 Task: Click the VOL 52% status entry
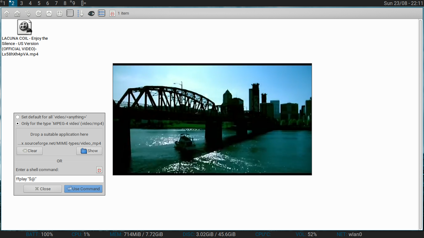pyautogui.click(x=306, y=234)
